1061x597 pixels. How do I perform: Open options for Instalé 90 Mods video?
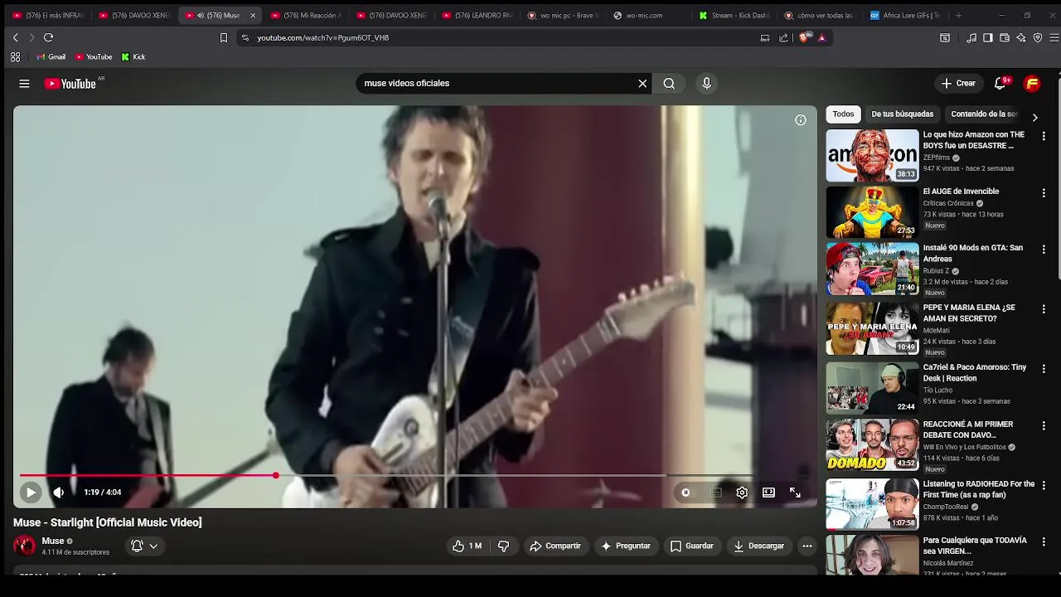[x=1044, y=250]
